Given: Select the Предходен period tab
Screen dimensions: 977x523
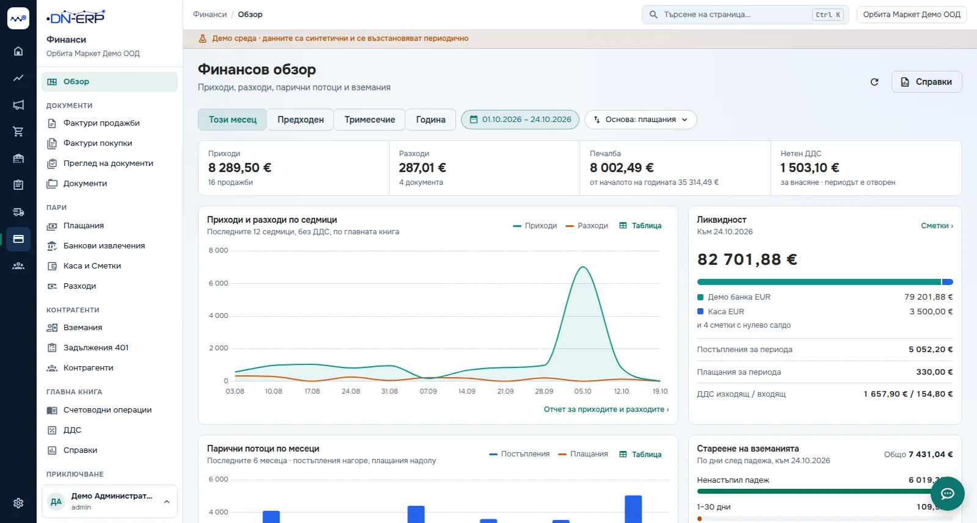Looking at the screenshot, I should coord(300,120).
